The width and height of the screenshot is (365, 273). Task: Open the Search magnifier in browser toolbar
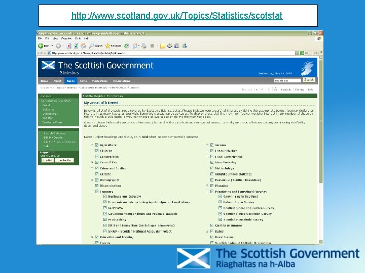(x=96, y=46)
